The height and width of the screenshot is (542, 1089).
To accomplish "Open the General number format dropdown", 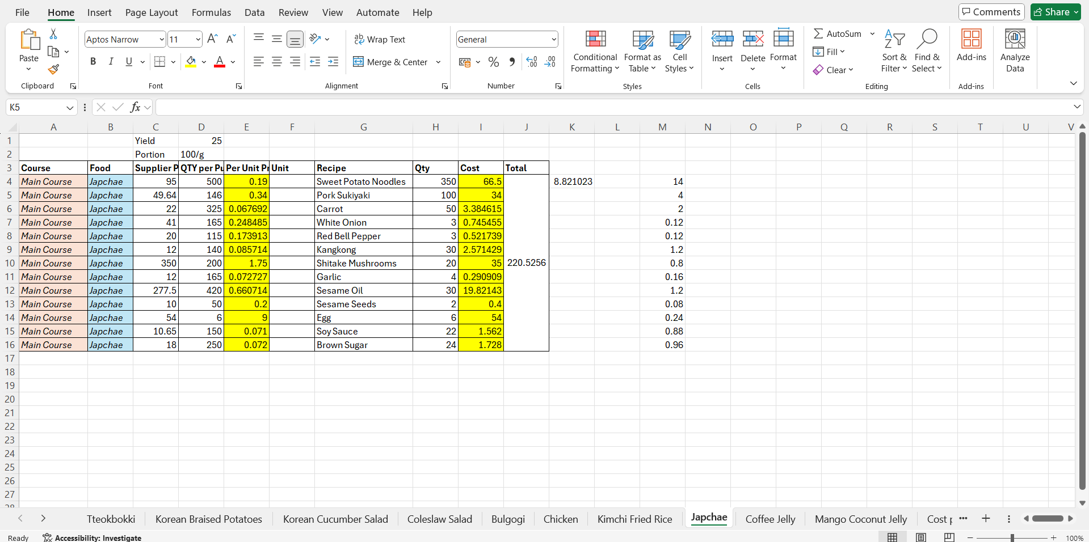I will [554, 39].
